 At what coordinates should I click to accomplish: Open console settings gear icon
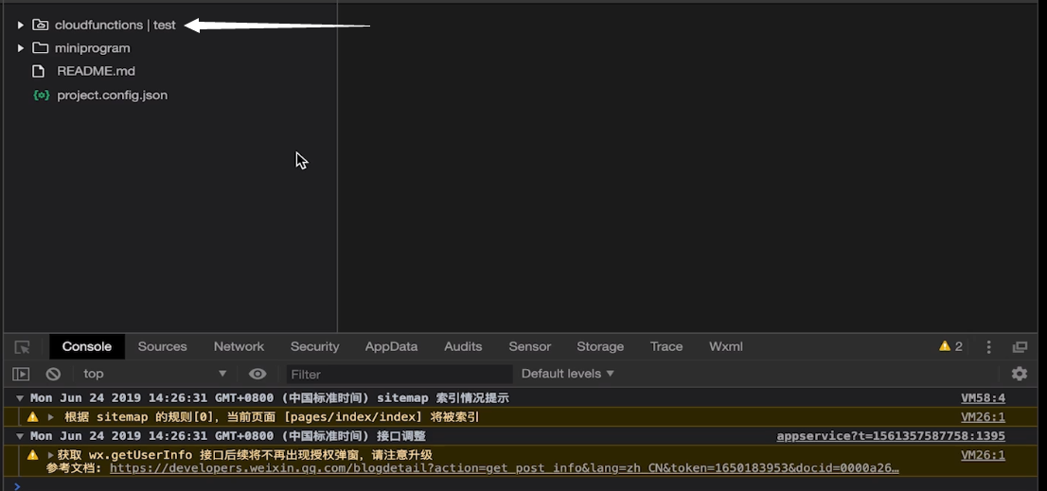coord(1019,374)
